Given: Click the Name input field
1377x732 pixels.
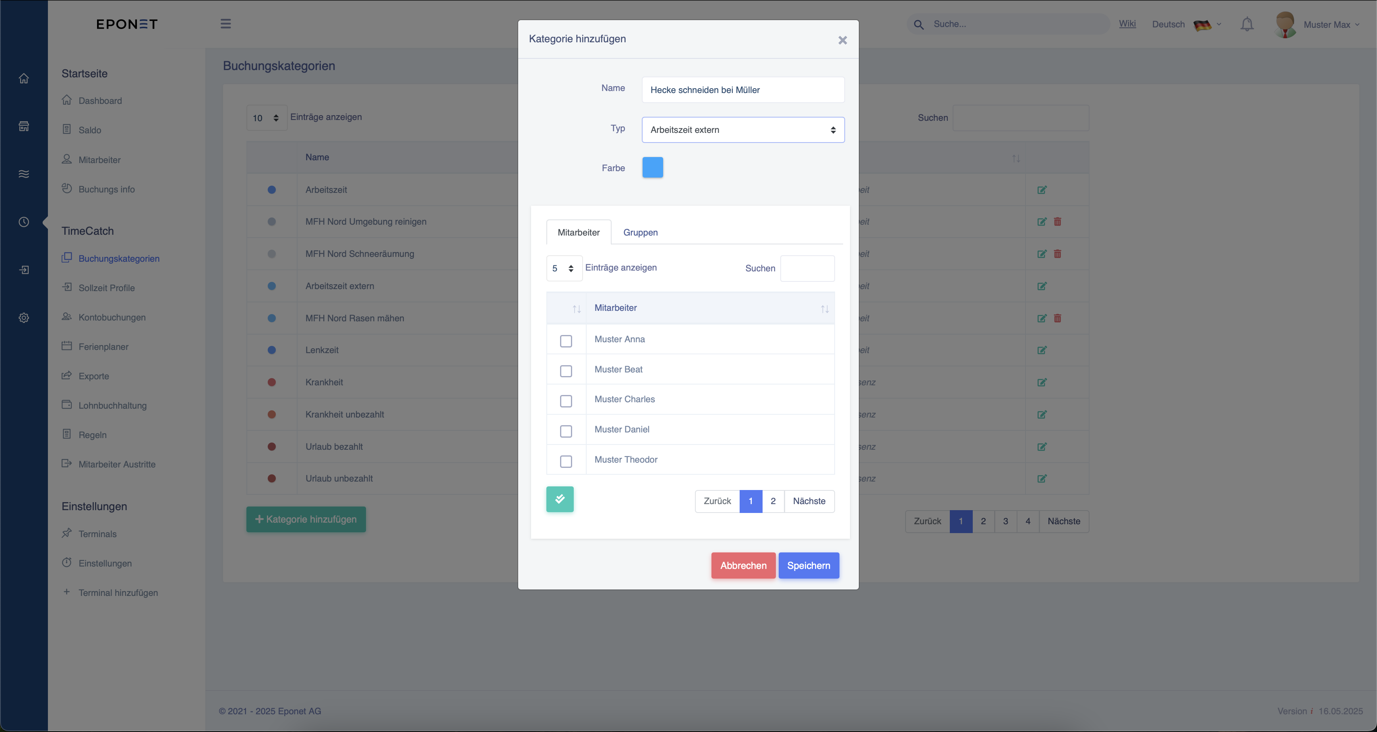Looking at the screenshot, I should [742, 89].
